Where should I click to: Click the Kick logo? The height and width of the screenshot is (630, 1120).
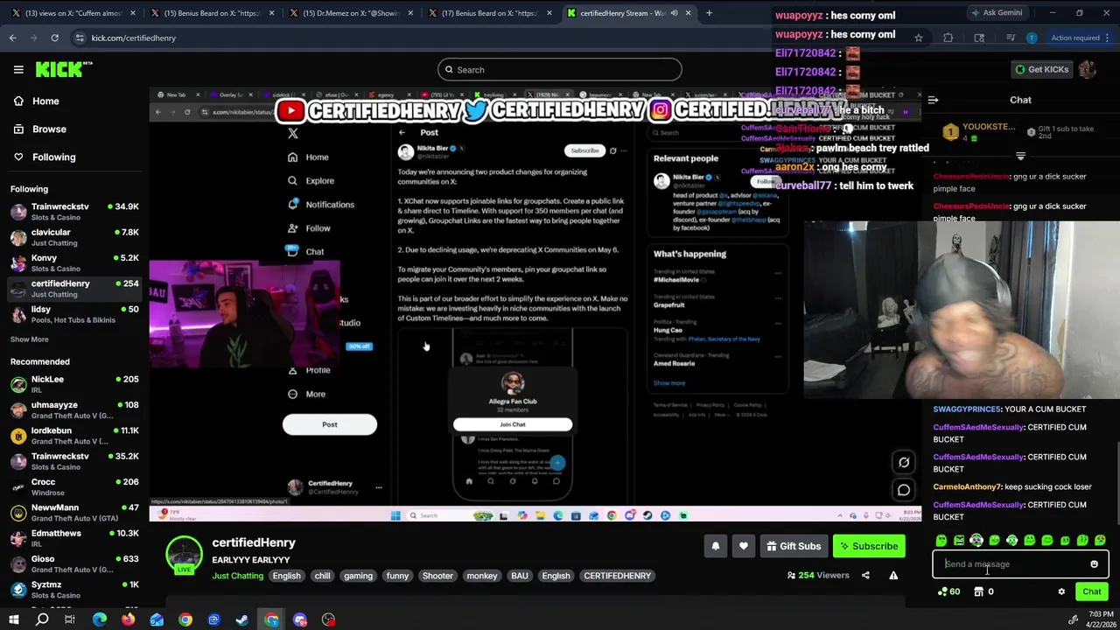click(x=63, y=69)
